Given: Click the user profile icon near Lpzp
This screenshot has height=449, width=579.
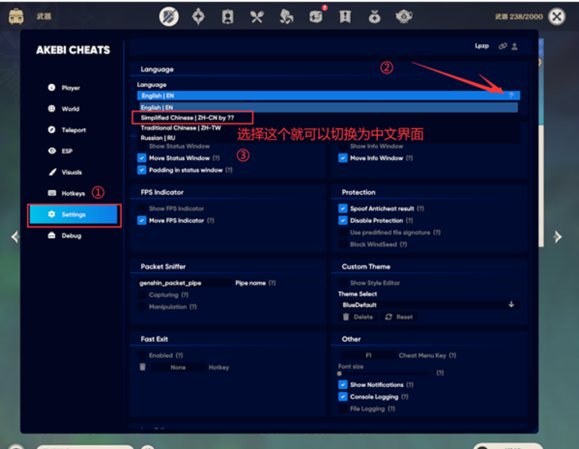Looking at the screenshot, I should (514, 46).
